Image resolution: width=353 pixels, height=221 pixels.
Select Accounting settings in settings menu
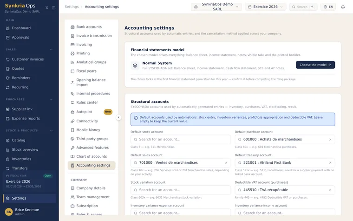point(92,165)
